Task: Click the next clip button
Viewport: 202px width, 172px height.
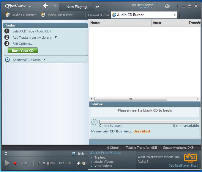Action: point(30,163)
